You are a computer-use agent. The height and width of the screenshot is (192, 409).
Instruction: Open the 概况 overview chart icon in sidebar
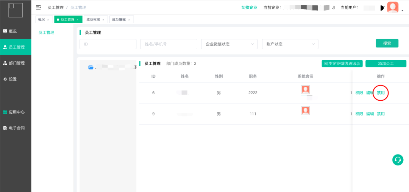(5, 31)
